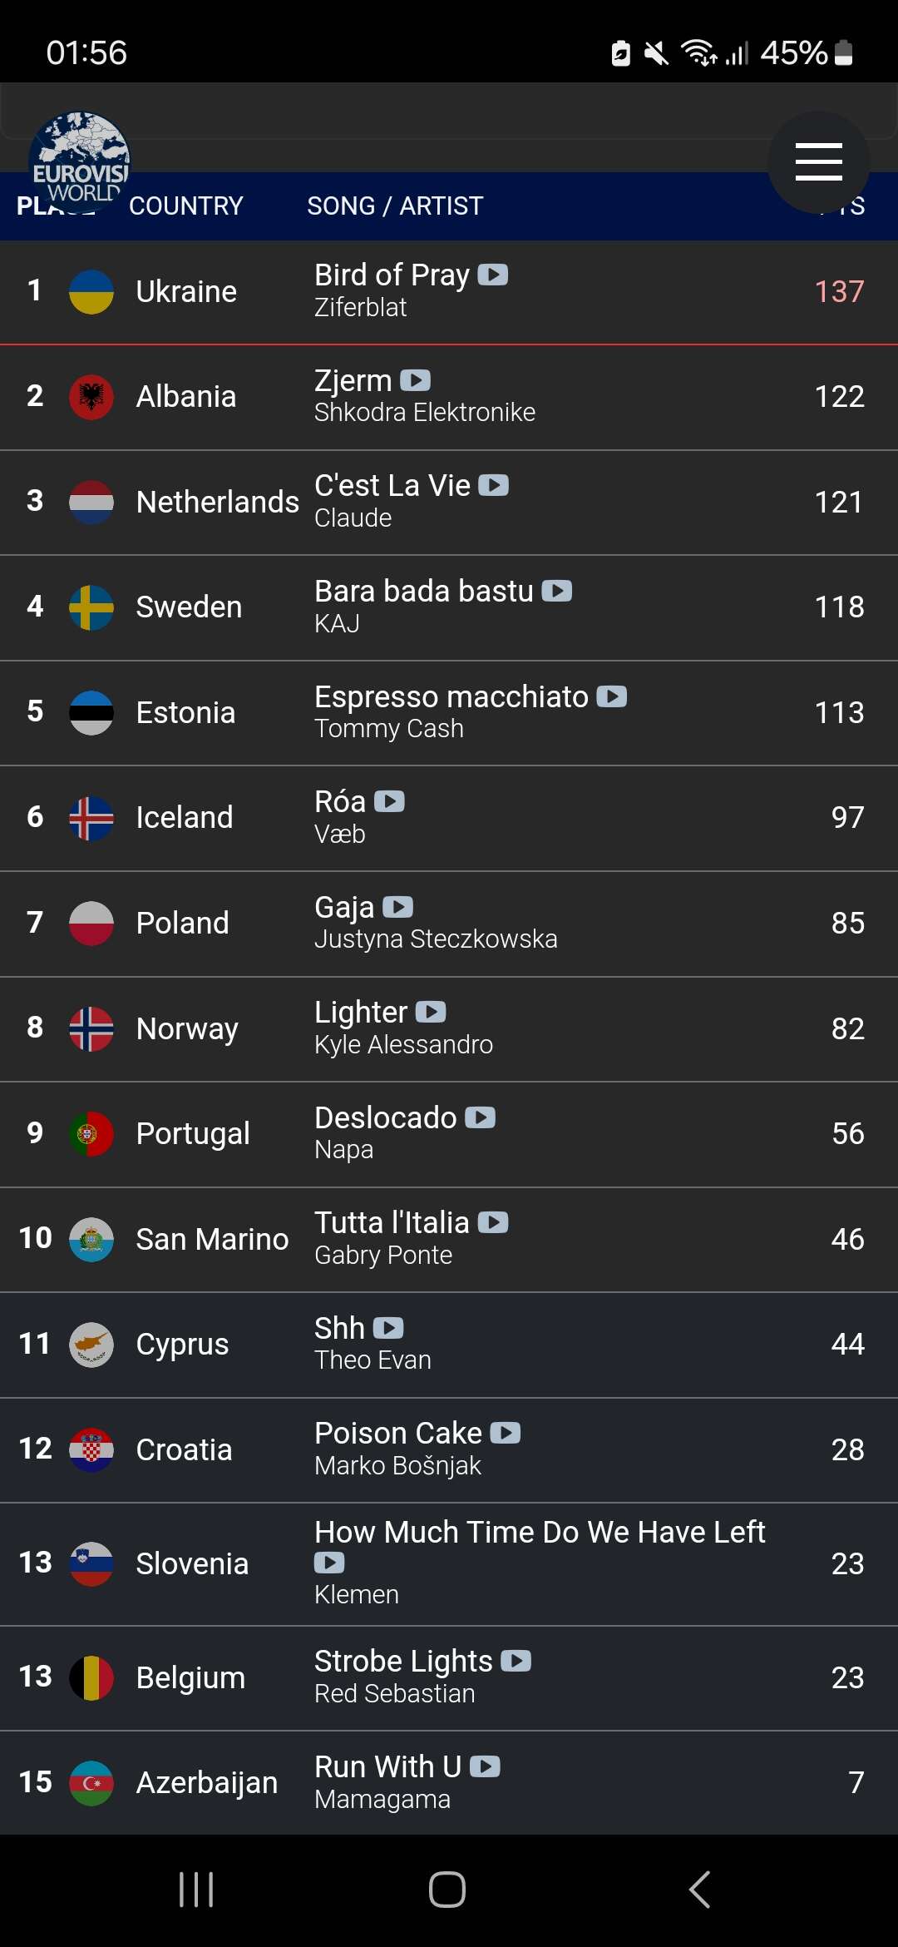Open the Estonia country link
The width and height of the screenshot is (898, 1947).
[x=185, y=712]
